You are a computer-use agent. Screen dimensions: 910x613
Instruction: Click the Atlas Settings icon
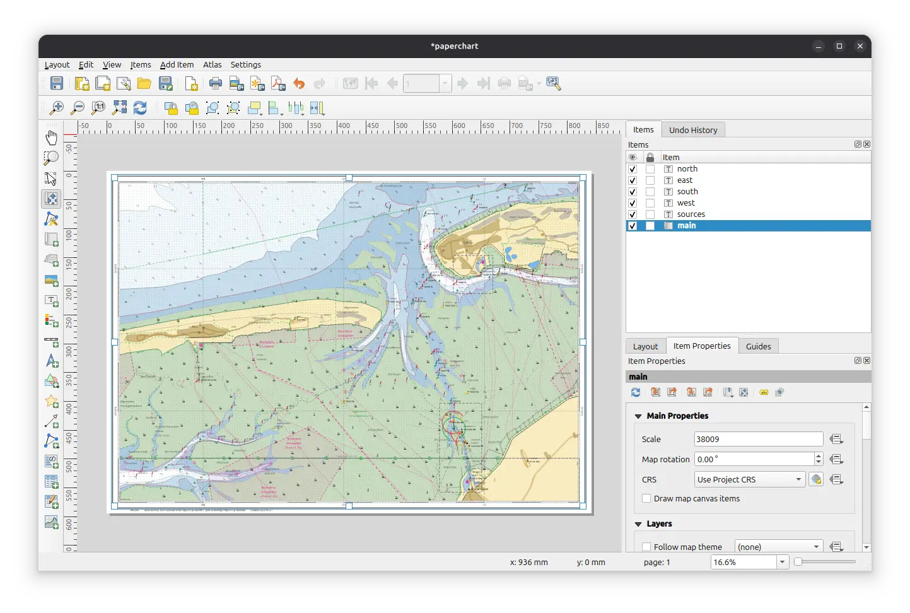pyautogui.click(x=554, y=83)
